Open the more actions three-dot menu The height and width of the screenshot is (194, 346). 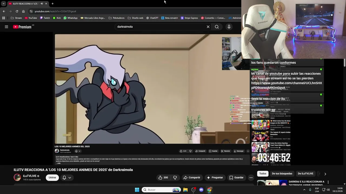(251, 178)
